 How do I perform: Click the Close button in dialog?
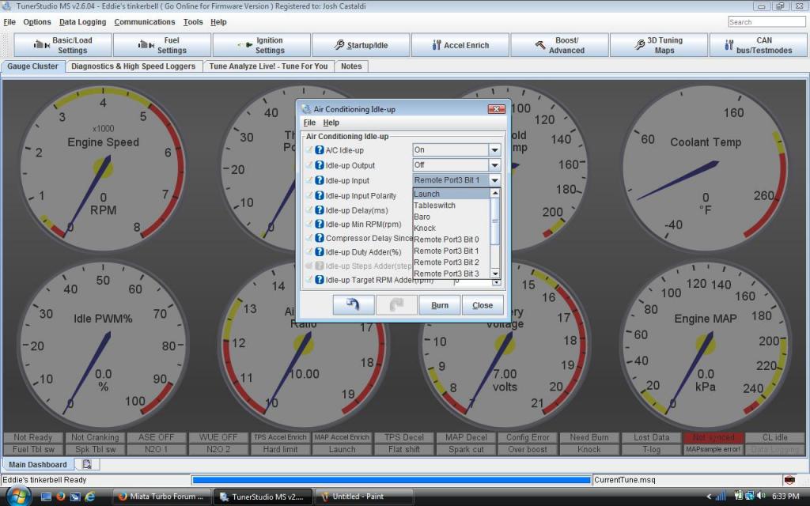pos(483,305)
